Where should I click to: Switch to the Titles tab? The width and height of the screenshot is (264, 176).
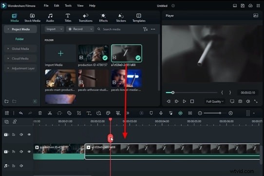(68, 18)
